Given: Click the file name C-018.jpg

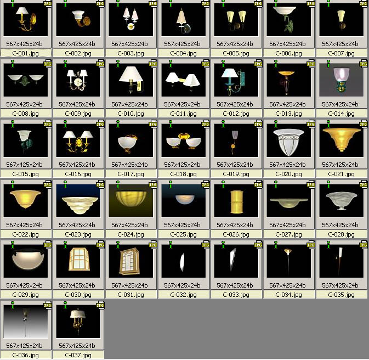Looking at the screenshot, I should pos(183,174).
